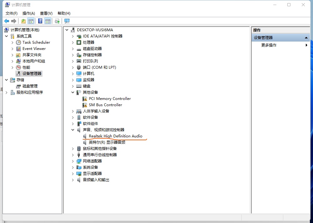Collapse the 设备管理器 actions section header

click(x=306, y=38)
